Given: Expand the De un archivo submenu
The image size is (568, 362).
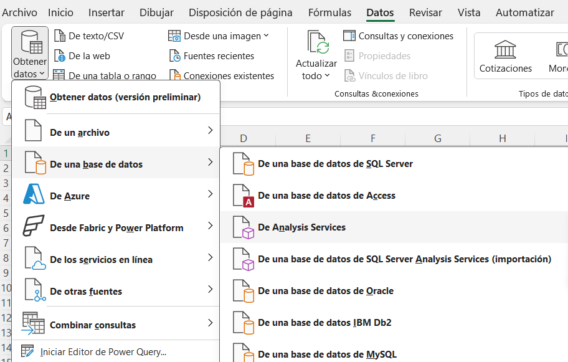Looking at the screenshot, I should [210, 132].
